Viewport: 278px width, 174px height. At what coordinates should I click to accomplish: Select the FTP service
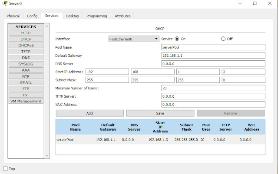coord(26,89)
